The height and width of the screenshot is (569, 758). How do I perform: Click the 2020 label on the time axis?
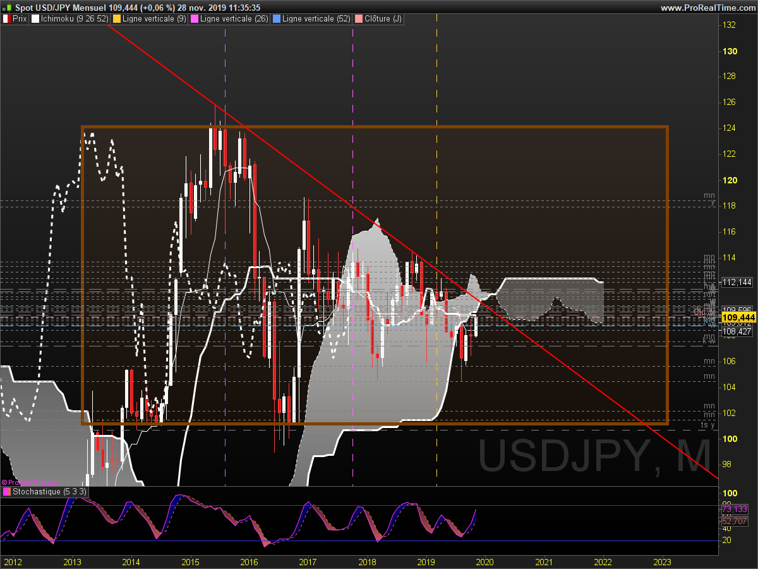click(484, 561)
